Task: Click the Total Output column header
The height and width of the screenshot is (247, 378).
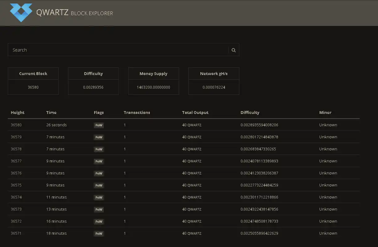Action: click(x=195, y=113)
